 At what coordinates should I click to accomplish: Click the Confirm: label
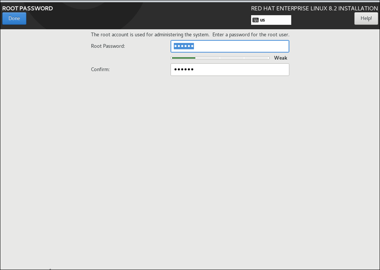tap(100, 70)
